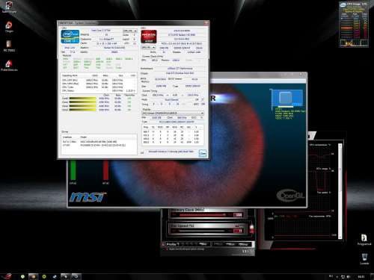Click the CPU Usage desktop gadget

(354, 25)
